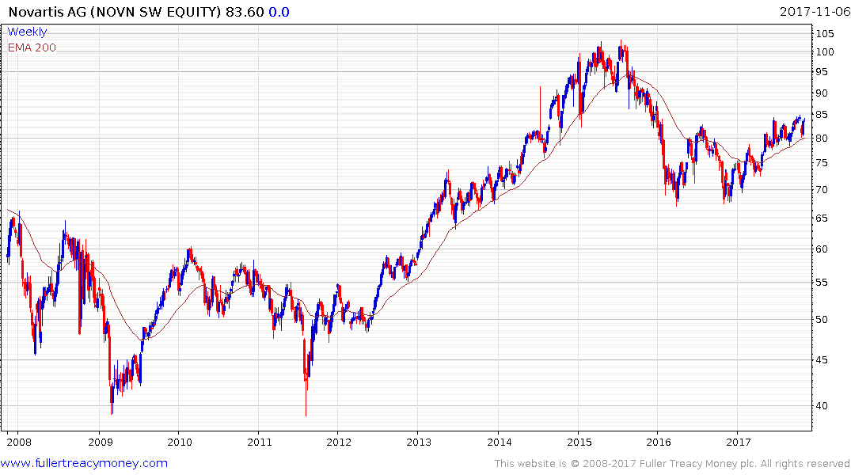Viewport: 851px width, 475px height.
Task: Click the 95 price axis label
Action: pyautogui.click(x=822, y=72)
